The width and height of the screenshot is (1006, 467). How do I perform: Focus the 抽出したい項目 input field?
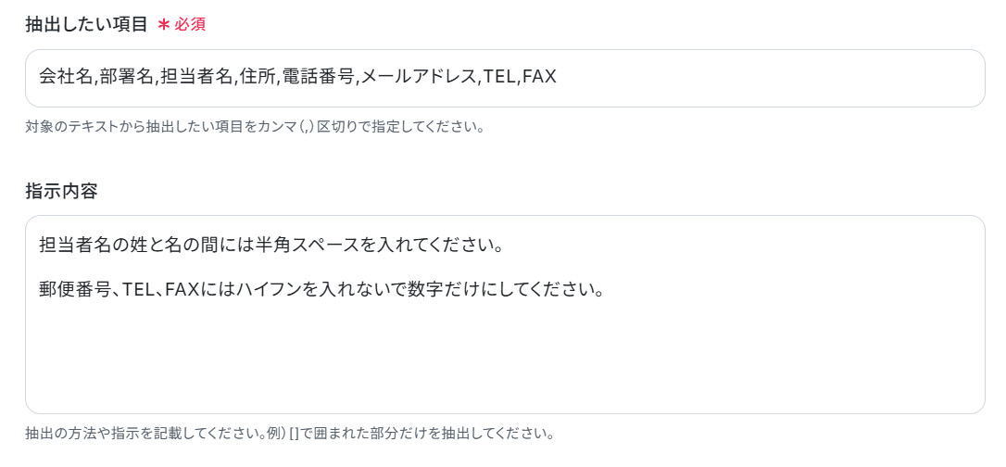pos(505,78)
